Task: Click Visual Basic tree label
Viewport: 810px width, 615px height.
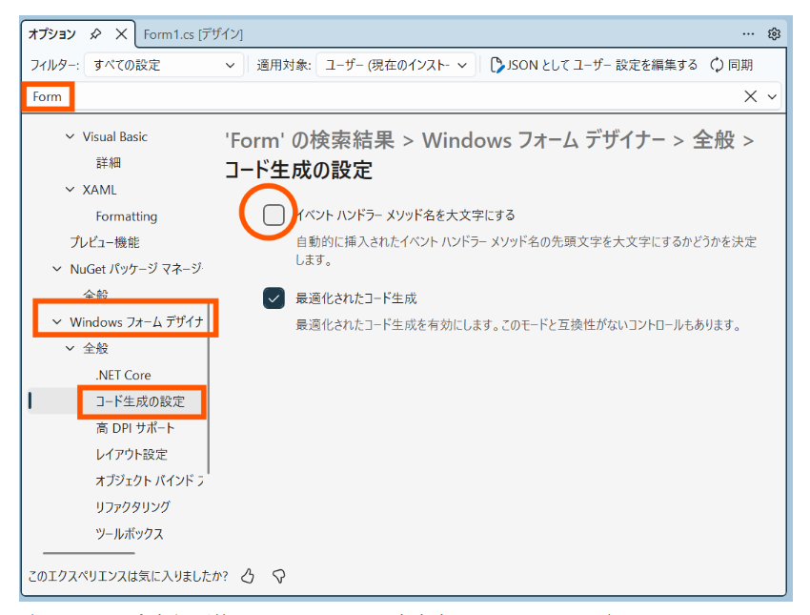Action: [114, 136]
